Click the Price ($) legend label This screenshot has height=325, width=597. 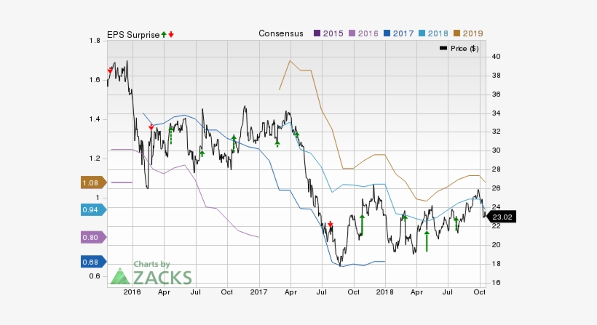coord(465,49)
